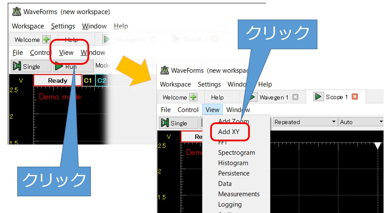Click the white trigger position triangle marker
The height and width of the screenshot is (213, 387).
click(378, 146)
